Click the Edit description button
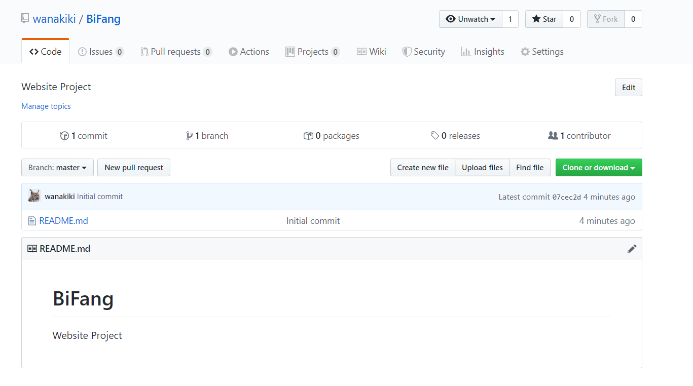 pyautogui.click(x=629, y=88)
